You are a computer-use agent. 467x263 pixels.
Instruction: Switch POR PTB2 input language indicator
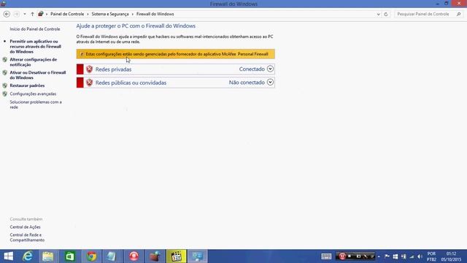coord(431,256)
